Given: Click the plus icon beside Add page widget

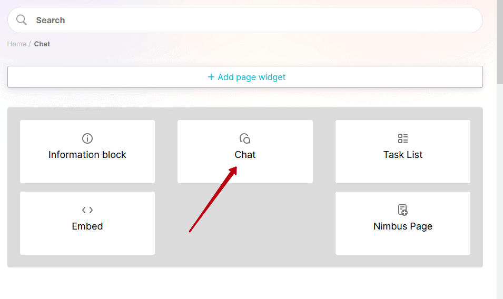Looking at the screenshot, I should [211, 77].
